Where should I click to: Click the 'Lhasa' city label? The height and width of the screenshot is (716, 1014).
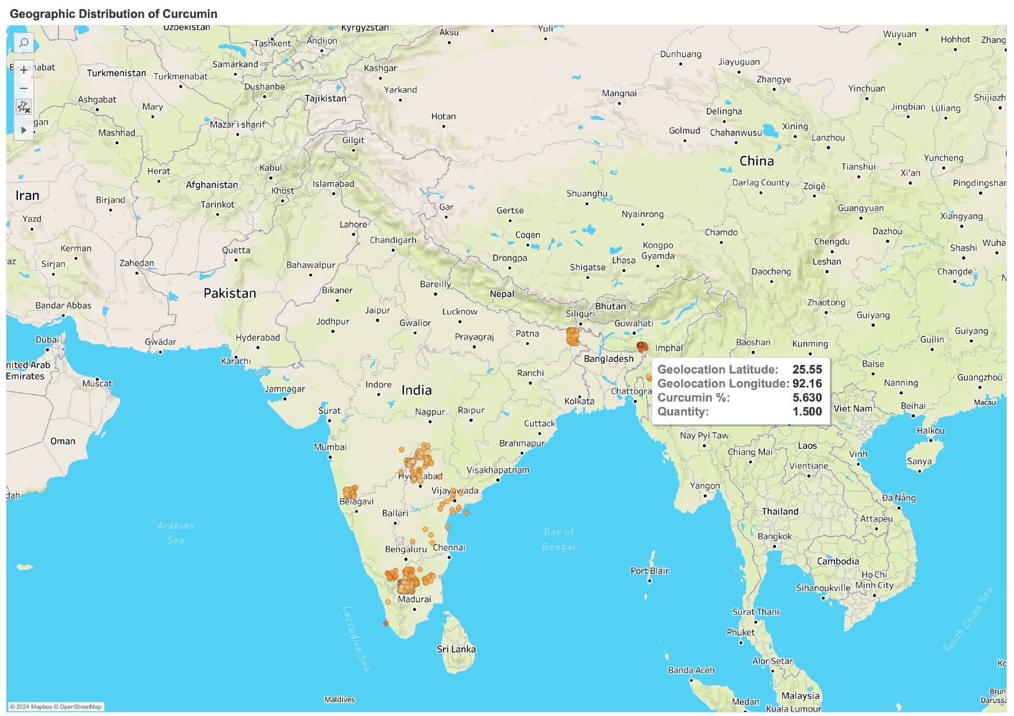623,260
